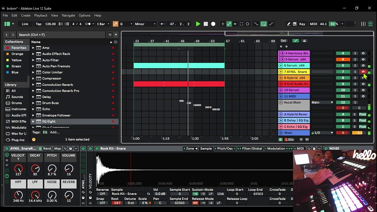The width and height of the screenshot is (377, 212).
Task: Click the Map button on rack
Action: point(58,149)
